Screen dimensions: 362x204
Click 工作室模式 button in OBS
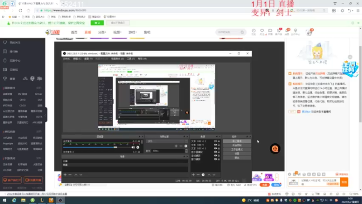pos(237,150)
